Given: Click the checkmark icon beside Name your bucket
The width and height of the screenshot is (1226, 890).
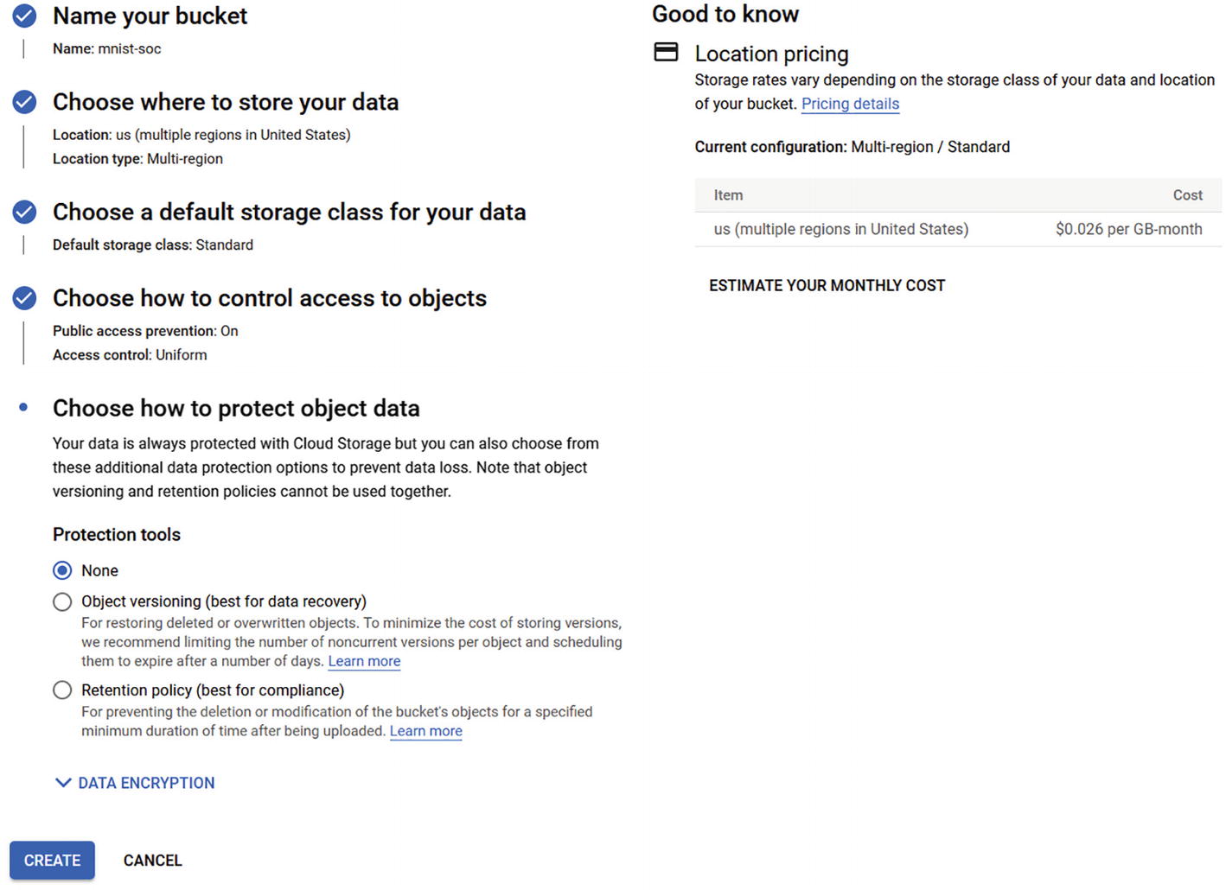Looking at the screenshot, I should [24, 16].
